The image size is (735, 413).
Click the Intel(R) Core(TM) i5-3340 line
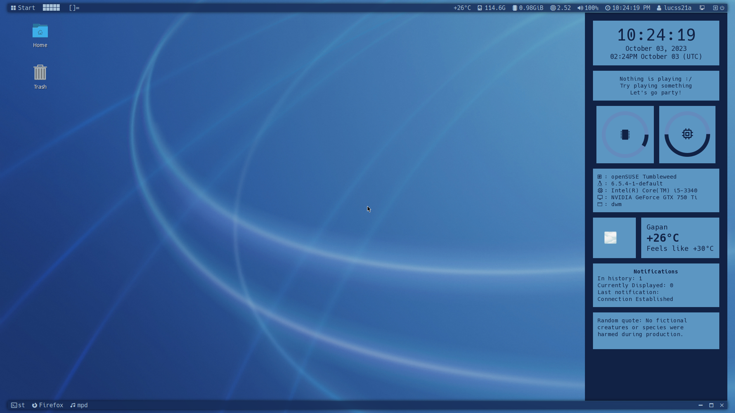tap(654, 190)
